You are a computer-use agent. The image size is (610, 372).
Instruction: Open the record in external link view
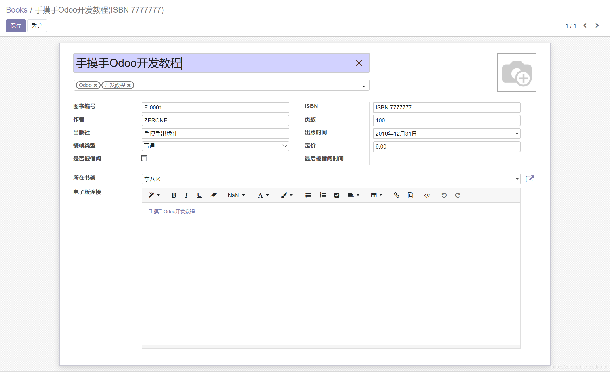click(x=530, y=179)
